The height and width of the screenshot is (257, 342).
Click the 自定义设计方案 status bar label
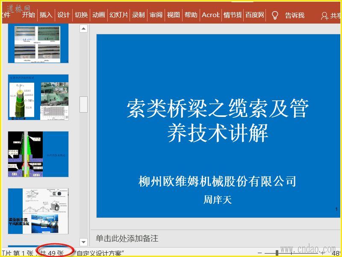pyautogui.click(x=99, y=254)
